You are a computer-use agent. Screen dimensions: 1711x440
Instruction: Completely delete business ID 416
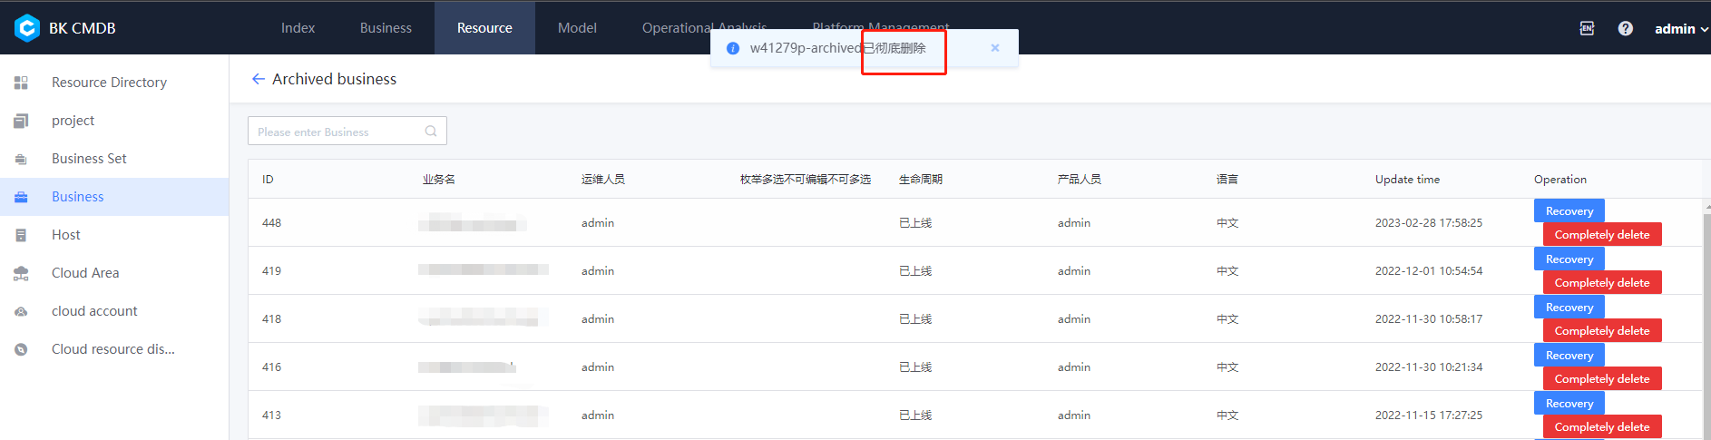click(1602, 378)
